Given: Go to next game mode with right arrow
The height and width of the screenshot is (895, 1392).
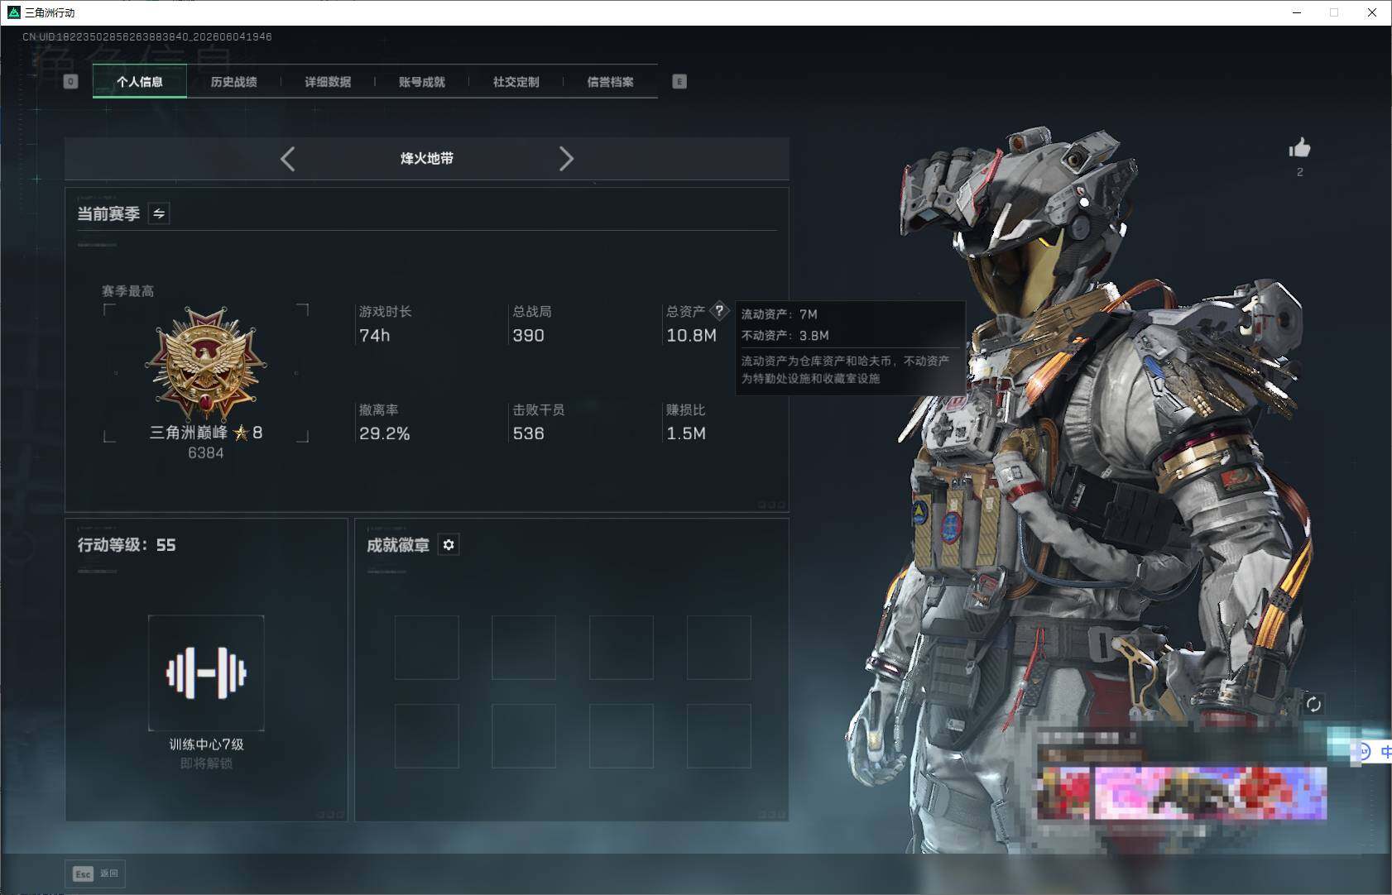Looking at the screenshot, I should (x=566, y=159).
